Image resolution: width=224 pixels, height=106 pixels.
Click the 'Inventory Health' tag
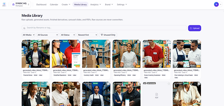[x=89, y=75]
